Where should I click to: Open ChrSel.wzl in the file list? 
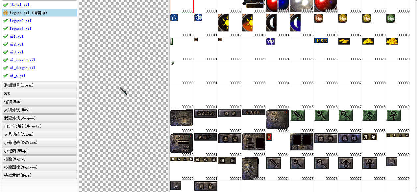(19, 5)
